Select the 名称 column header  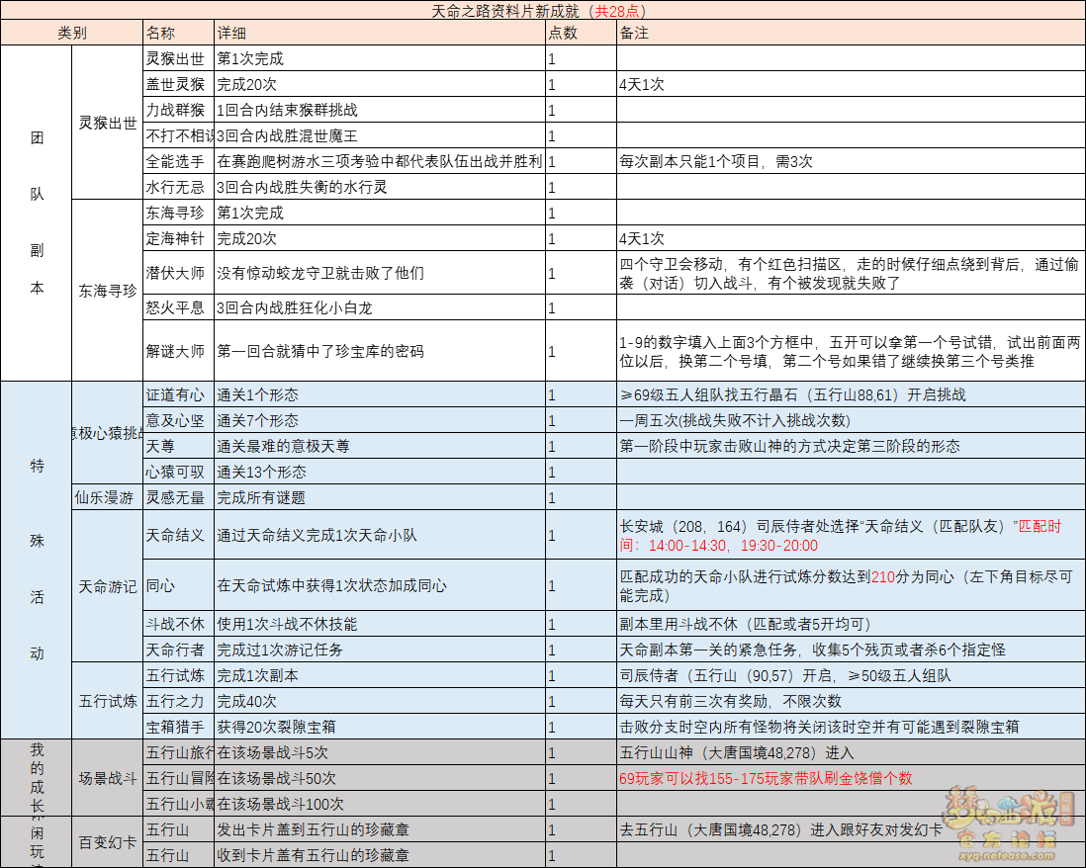[x=179, y=33]
